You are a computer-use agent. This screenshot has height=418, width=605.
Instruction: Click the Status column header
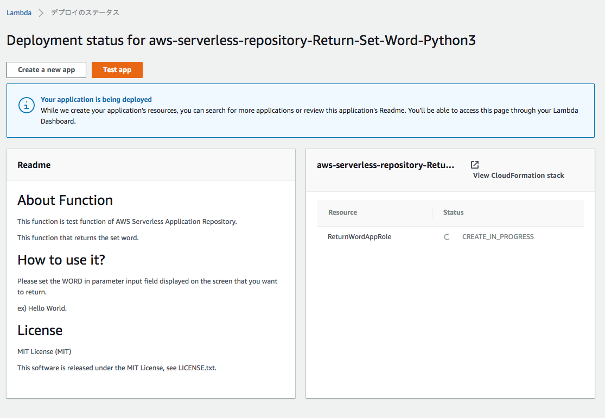(x=453, y=212)
